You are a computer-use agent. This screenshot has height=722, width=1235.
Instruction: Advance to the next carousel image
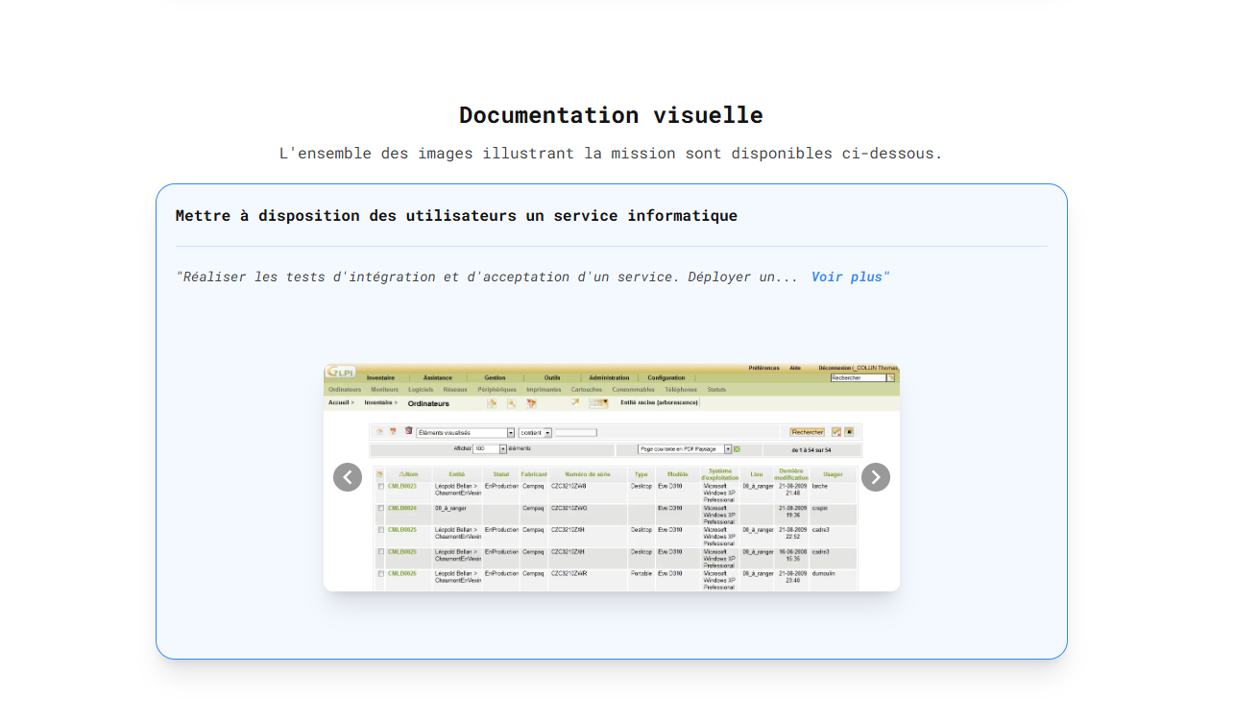tap(875, 477)
